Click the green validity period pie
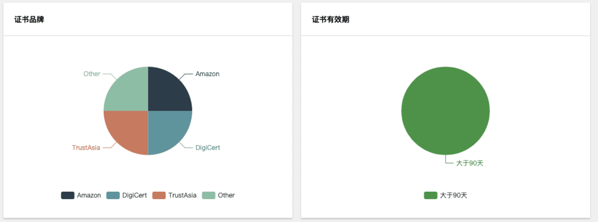The image size is (598, 222). click(445, 111)
